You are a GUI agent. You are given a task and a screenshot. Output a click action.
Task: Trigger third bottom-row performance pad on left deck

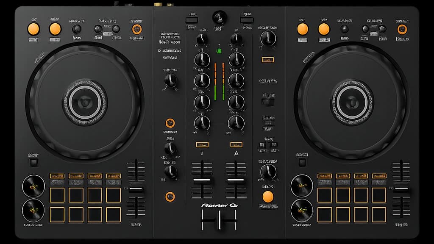tap(95, 215)
